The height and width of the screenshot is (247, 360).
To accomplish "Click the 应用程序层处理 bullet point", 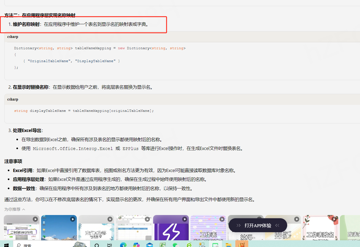I will click(x=110, y=179).
